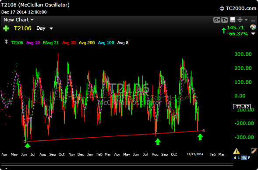Open the color palette icon
Viewport: 258px width, 170px height.
[253, 27]
